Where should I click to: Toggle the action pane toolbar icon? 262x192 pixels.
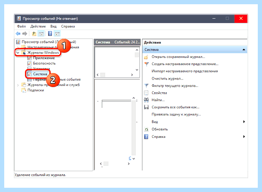57,33
